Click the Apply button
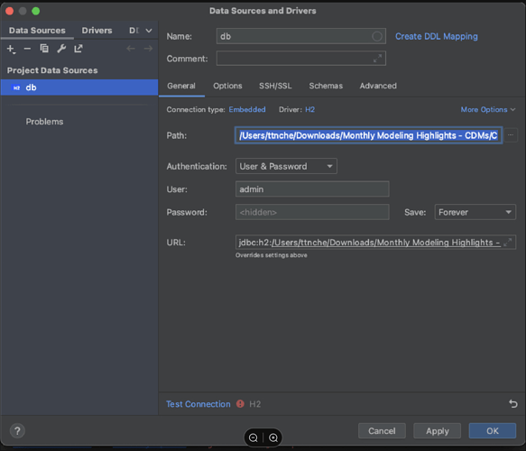 coord(437,431)
